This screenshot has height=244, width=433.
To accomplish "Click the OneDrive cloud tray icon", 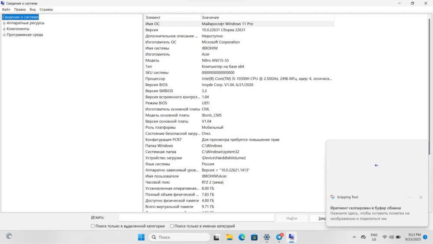I will point(363,237).
